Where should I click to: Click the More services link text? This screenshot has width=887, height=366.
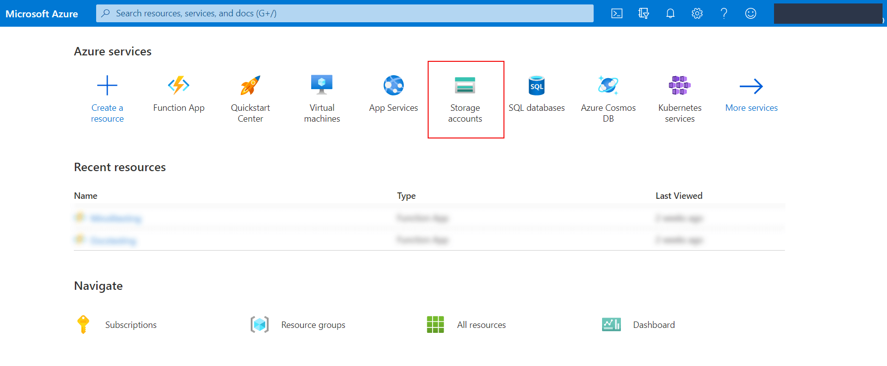coord(752,108)
